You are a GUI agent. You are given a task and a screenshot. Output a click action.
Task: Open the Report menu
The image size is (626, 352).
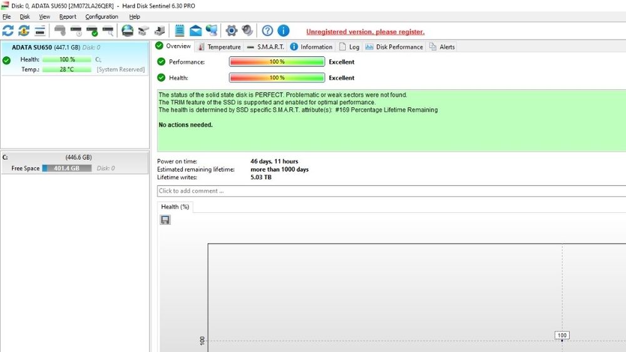click(68, 17)
